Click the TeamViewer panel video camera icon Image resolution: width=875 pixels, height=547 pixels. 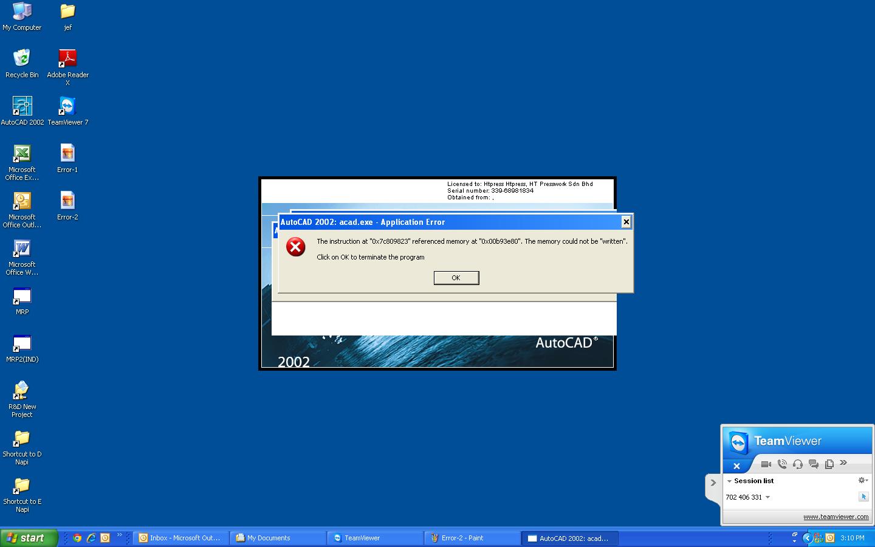766,464
